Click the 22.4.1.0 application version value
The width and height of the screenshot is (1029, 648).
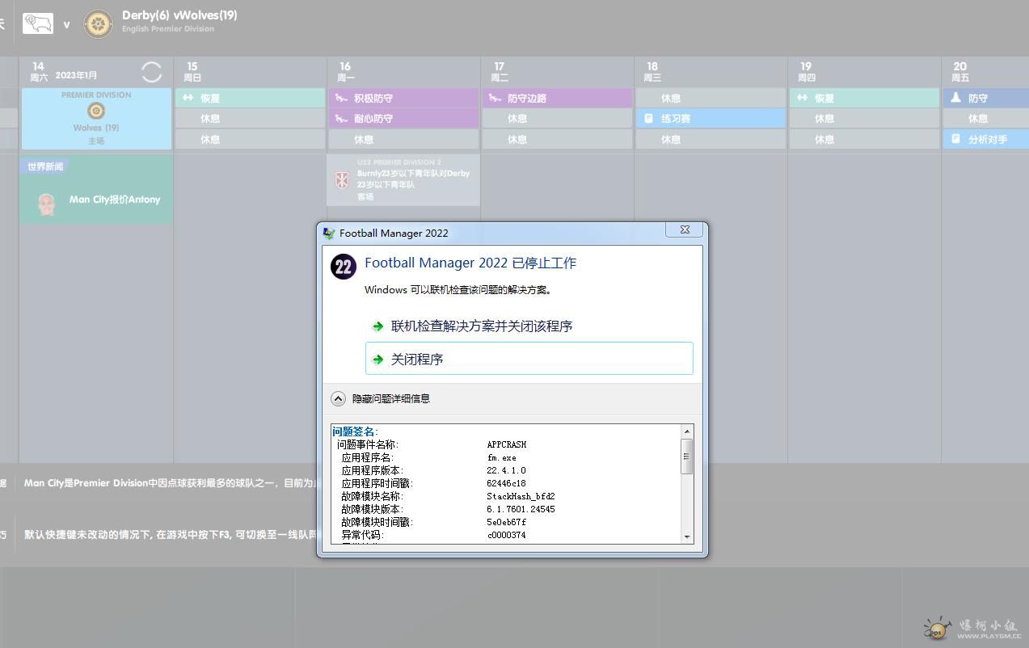(x=506, y=470)
